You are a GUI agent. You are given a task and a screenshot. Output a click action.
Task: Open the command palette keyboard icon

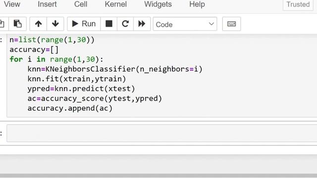(231, 24)
